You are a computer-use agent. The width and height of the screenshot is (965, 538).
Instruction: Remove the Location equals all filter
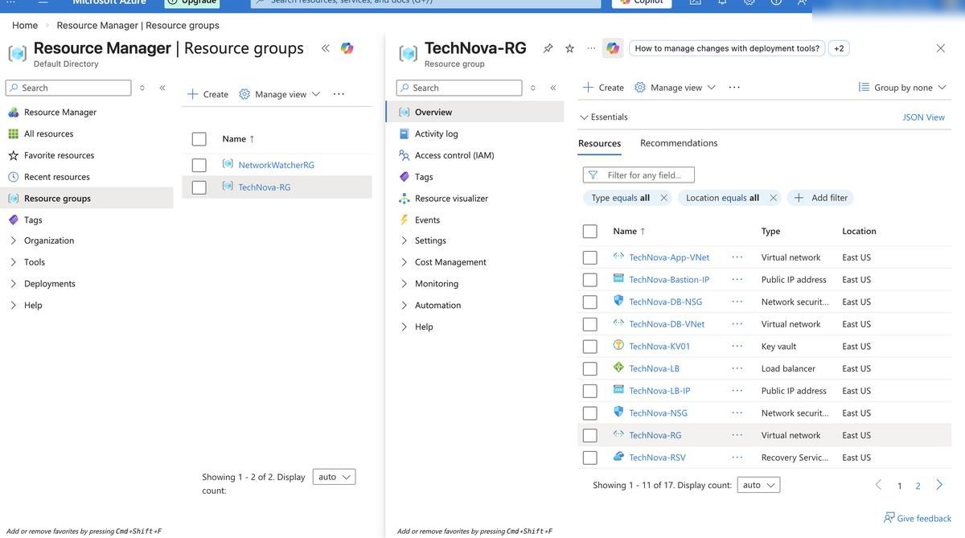(x=774, y=198)
